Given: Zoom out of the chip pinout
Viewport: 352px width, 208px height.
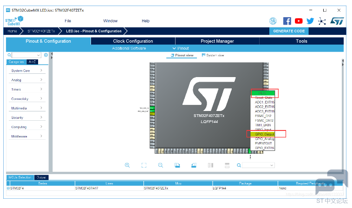Looking at the screenshot, I should [x=161, y=165].
